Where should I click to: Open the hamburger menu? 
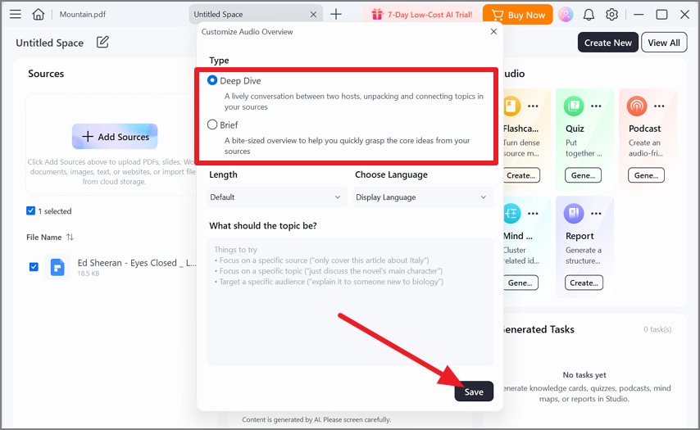[16, 14]
